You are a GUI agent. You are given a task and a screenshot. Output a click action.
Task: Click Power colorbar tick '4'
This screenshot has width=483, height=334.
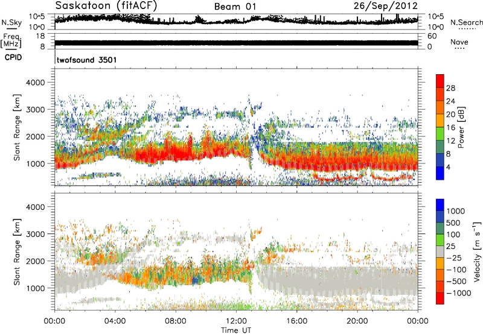(448, 168)
